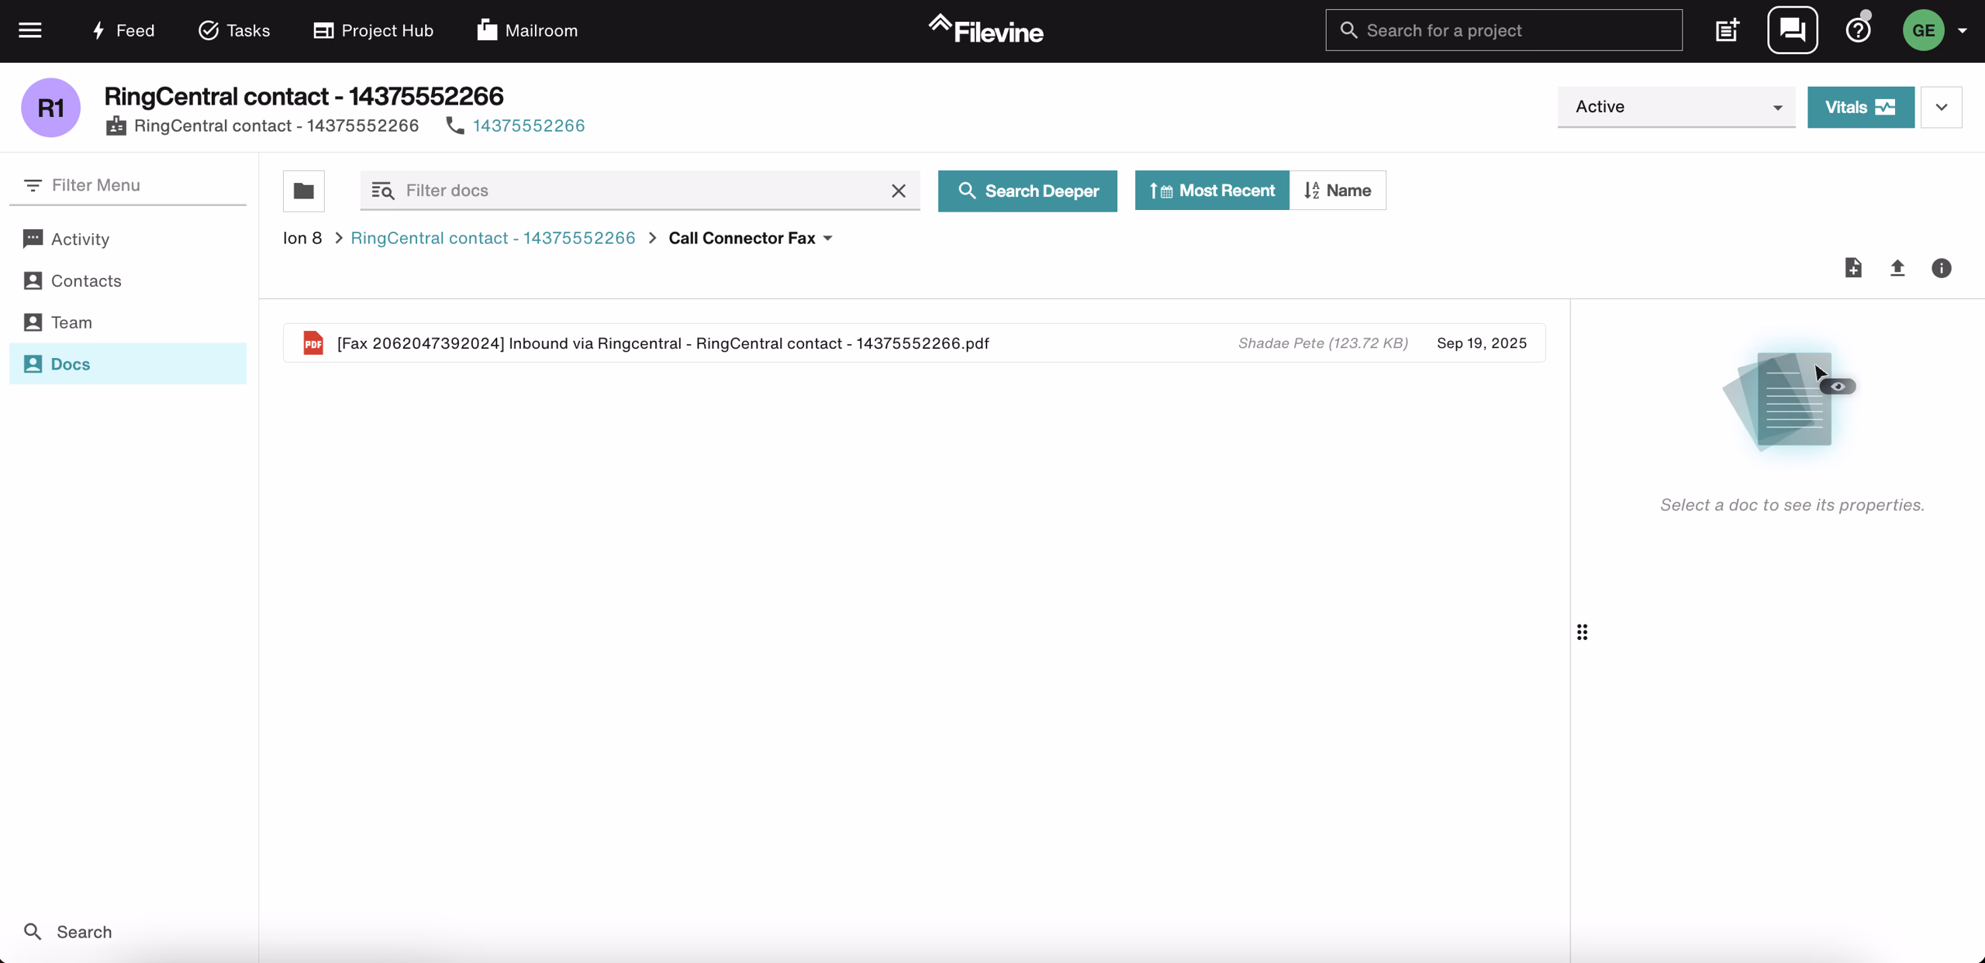1985x963 pixels.
Task: Open the help question mark icon
Action: 1857,29
